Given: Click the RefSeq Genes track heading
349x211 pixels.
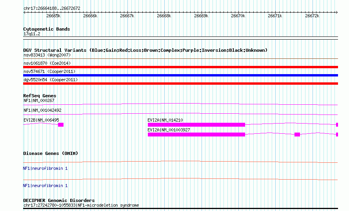Looking at the screenshot, I should pyautogui.click(x=40, y=96).
